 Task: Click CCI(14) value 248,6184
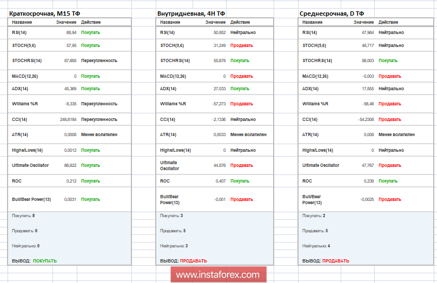click(68, 120)
